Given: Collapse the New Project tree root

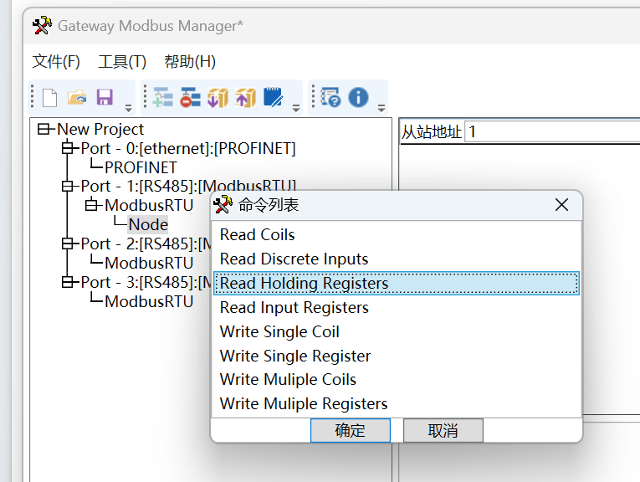Looking at the screenshot, I should click(x=44, y=130).
